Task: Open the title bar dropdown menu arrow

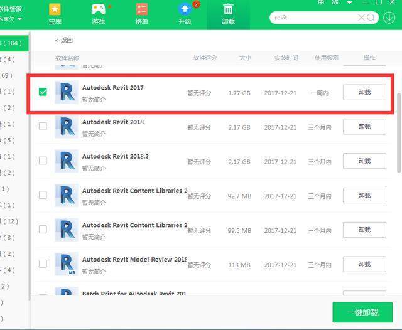Action: [349, 3]
